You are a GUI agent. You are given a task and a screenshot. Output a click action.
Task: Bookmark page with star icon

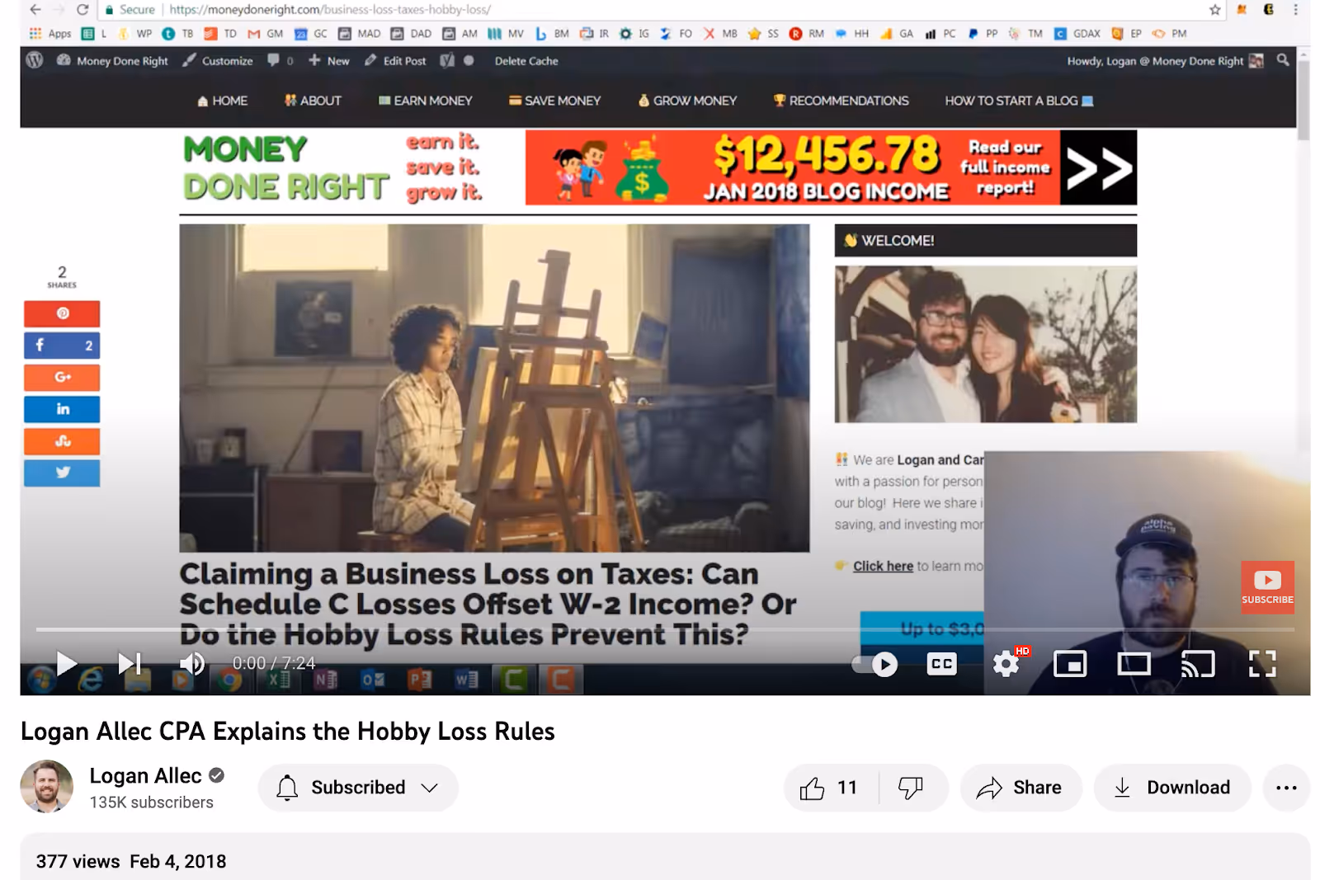point(1214,10)
